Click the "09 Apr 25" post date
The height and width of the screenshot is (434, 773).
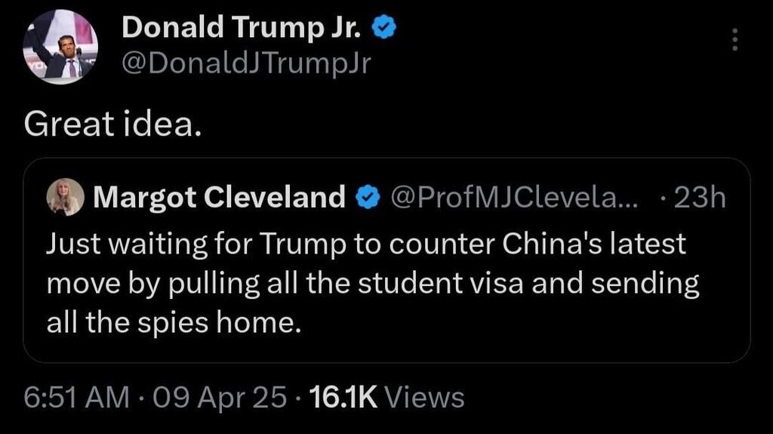[220, 397]
